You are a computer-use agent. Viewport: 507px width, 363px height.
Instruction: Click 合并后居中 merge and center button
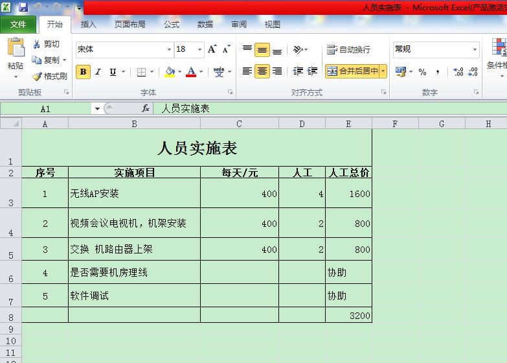click(352, 71)
